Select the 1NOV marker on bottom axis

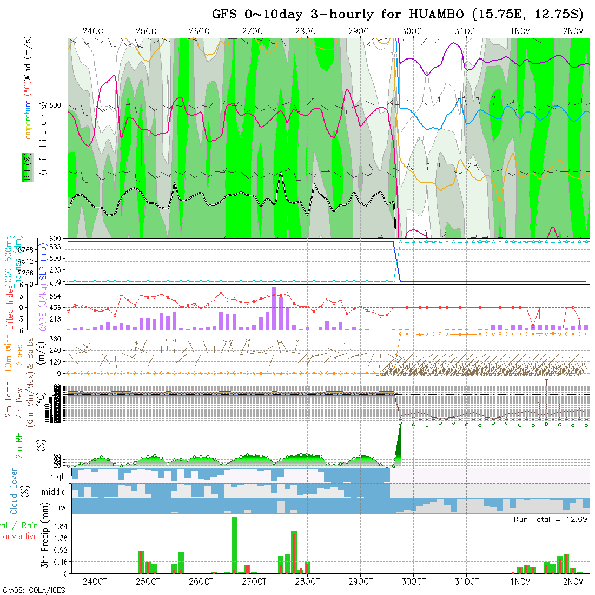coord(520,581)
